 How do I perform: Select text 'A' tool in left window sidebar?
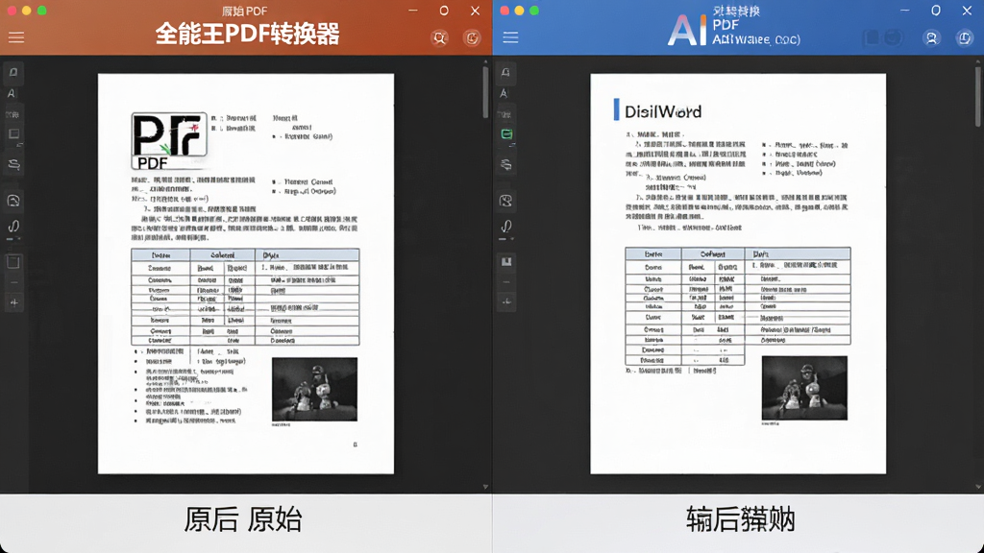click(x=12, y=93)
